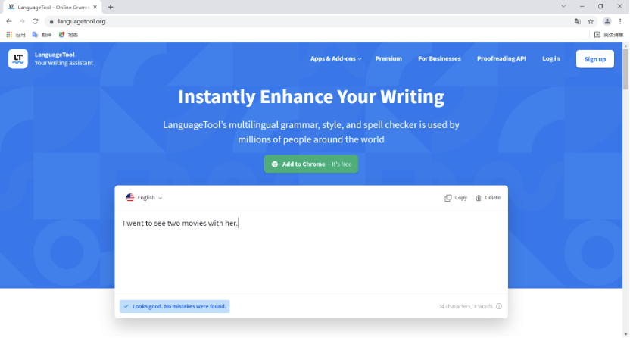Open the tab search chevron
This screenshot has width=630, height=338.
563,6
